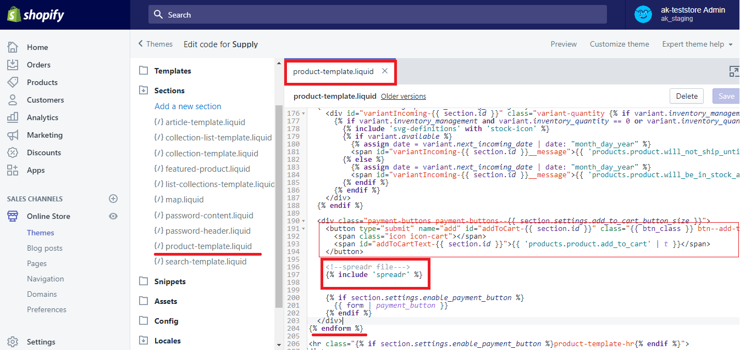Image resolution: width=740 pixels, height=350 pixels.
Task: Fold code at line 191
Action: point(305,229)
